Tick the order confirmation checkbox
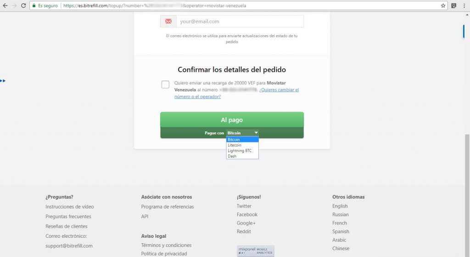This screenshot has height=257, width=470. click(x=165, y=84)
